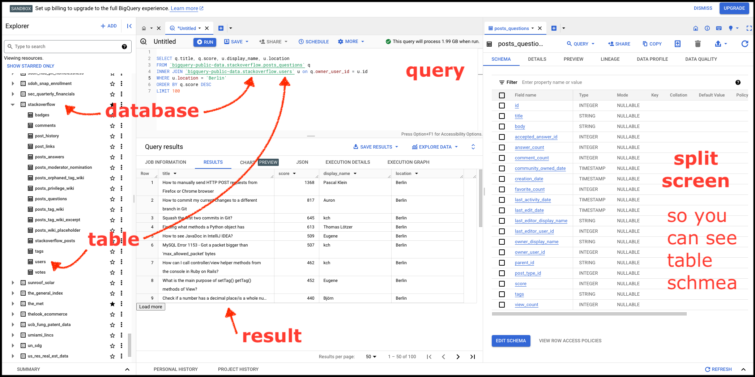Switch to CHART preview tab
This screenshot has width=755, height=377.
point(259,163)
